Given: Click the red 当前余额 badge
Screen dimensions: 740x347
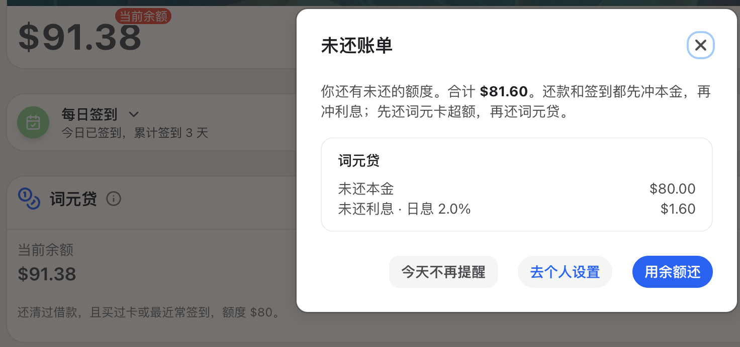Looking at the screenshot, I should pyautogui.click(x=143, y=16).
